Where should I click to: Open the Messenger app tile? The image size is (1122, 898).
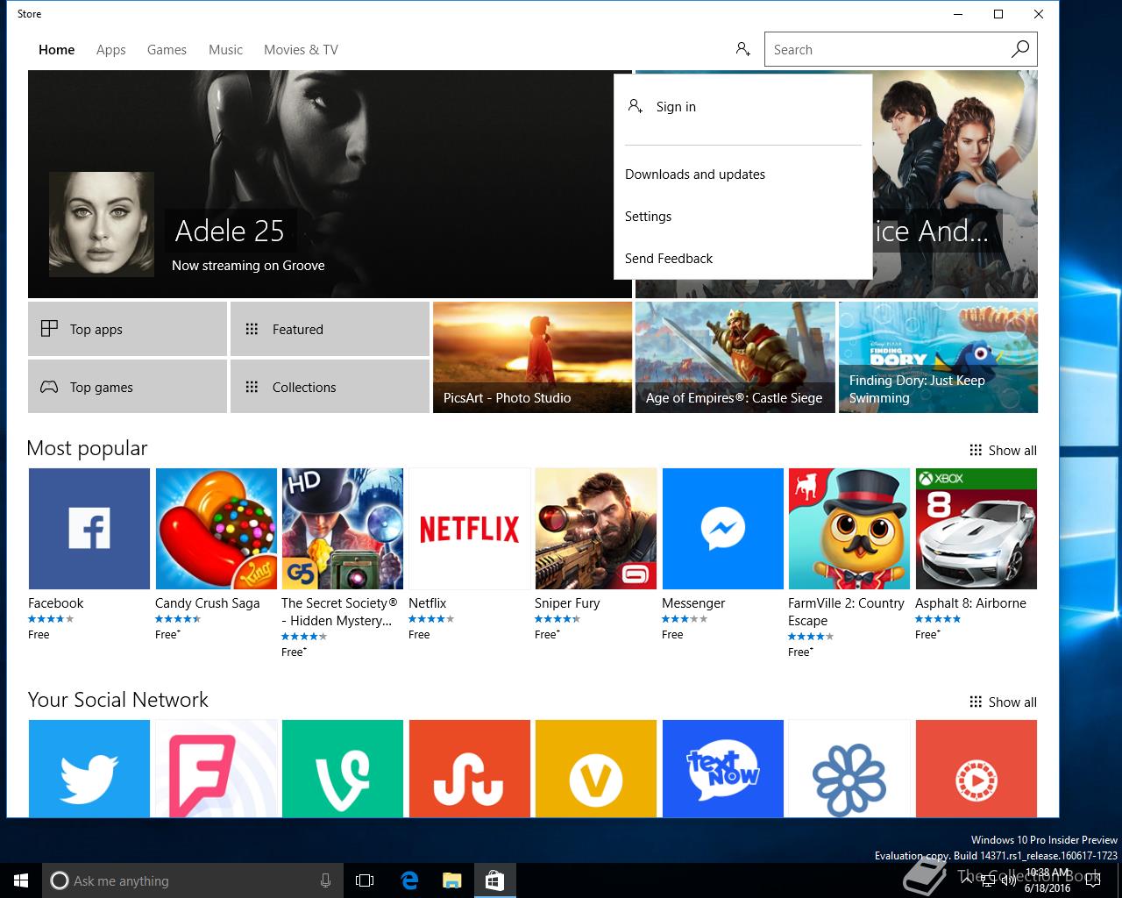[x=722, y=529]
